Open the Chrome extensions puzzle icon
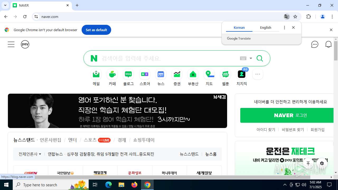Viewport: 338px width, 190px height. pyautogui.click(x=308, y=17)
